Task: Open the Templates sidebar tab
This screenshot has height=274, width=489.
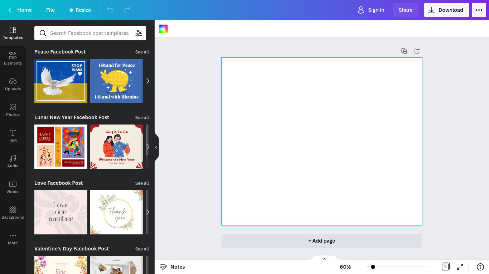Action: [13, 33]
